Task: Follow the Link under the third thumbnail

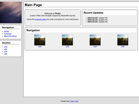Action: 95,46
